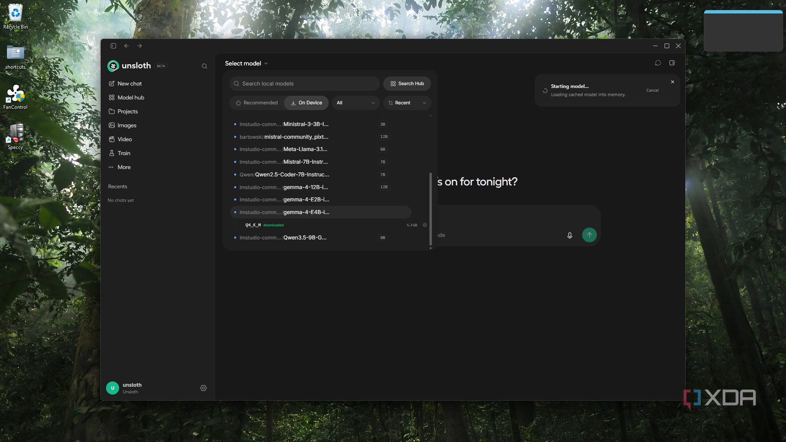The height and width of the screenshot is (442, 786).
Task: Click the Images picture icon
Action: click(111, 125)
